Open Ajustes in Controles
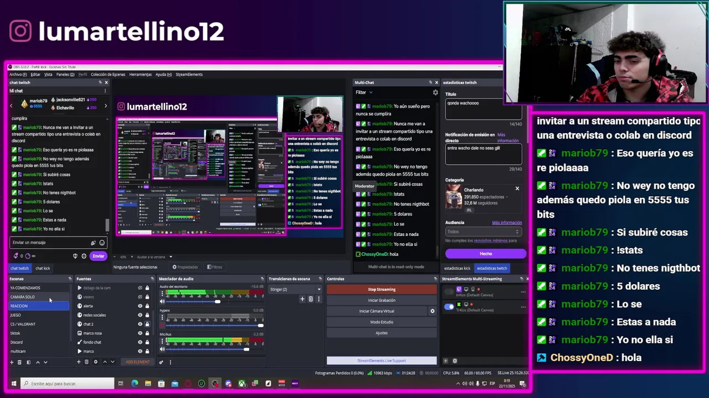Viewport: 709px width, 398px height. 382,333
